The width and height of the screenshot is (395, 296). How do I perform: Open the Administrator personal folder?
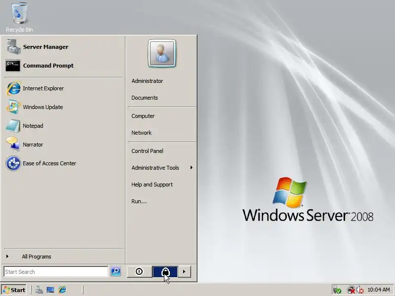point(162,81)
